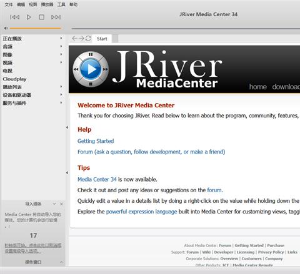The width and height of the screenshot is (300, 274).
Task: Skip to the next track
Action: click(x=56, y=17)
